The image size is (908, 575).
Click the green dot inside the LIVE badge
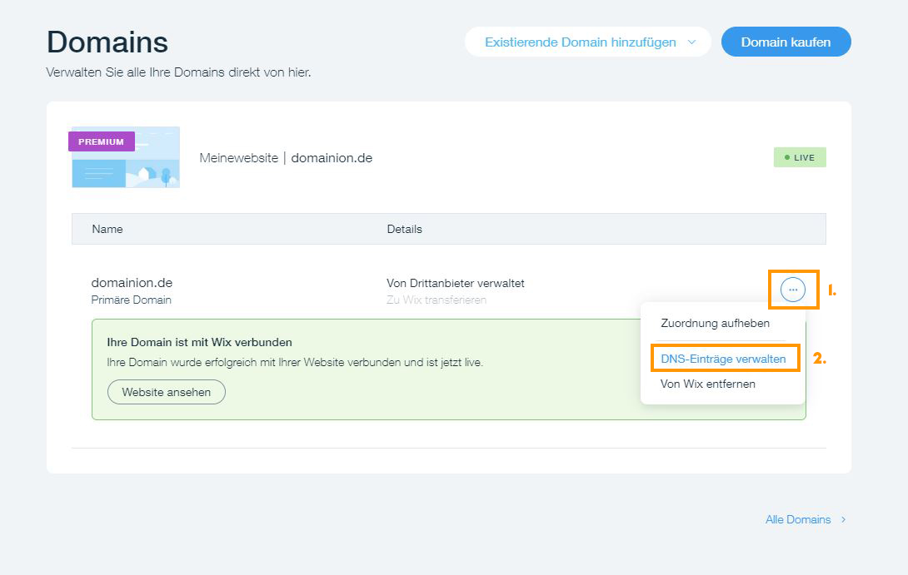pyautogui.click(x=786, y=156)
